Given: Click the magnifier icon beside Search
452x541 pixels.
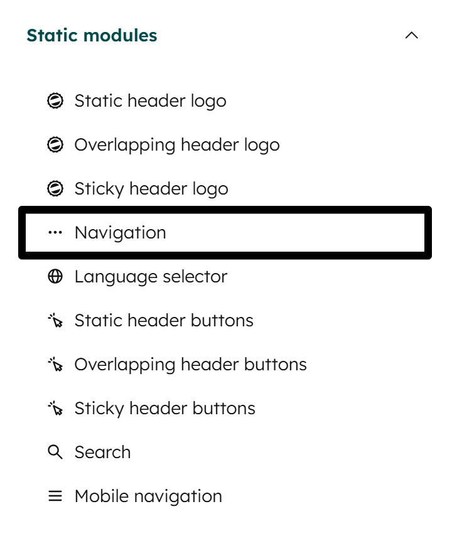Looking at the screenshot, I should 56,452.
